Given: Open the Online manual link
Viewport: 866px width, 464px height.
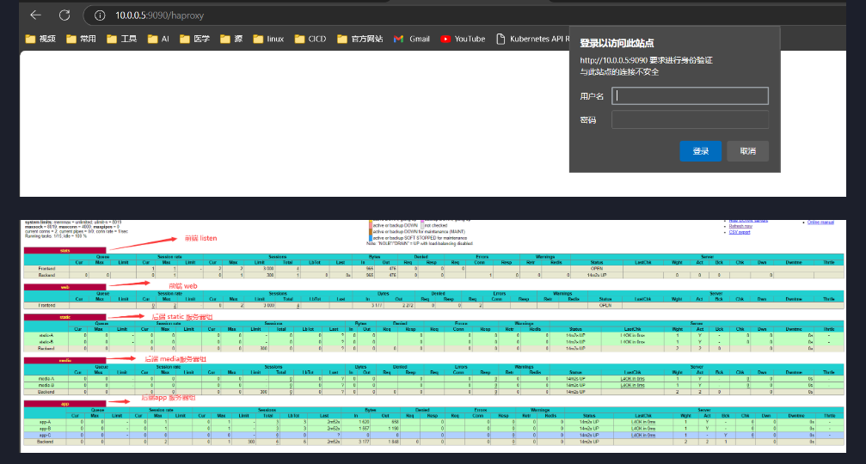Looking at the screenshot, I should (820, 223).
